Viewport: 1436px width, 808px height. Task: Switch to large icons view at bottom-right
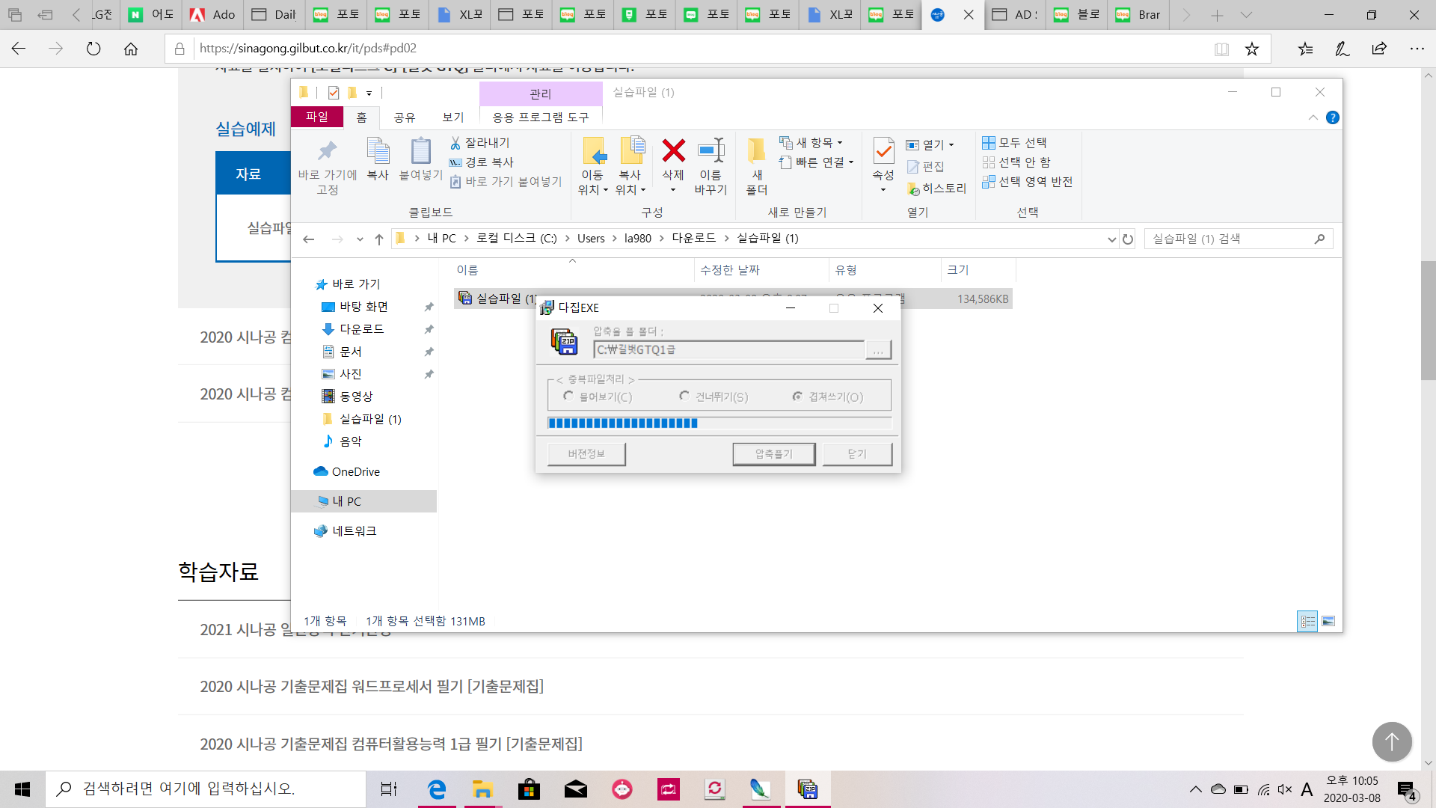click(x=1328, y=622)
